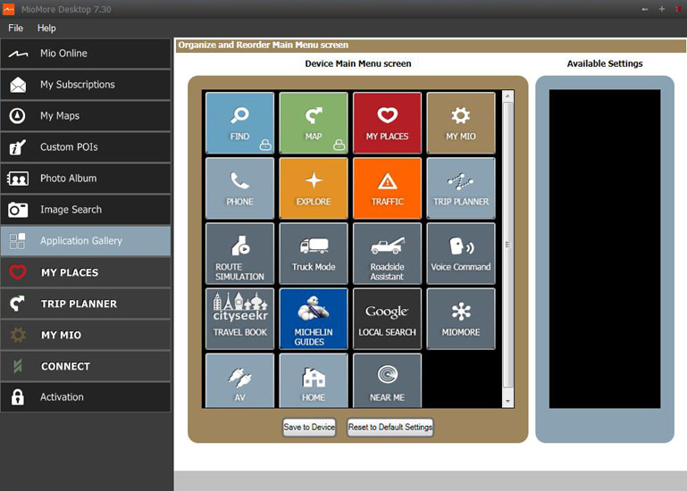Viewport: 687px width, 491px height.
Task: Select the TRIP PLANNER tile
Action: (460, 187)
